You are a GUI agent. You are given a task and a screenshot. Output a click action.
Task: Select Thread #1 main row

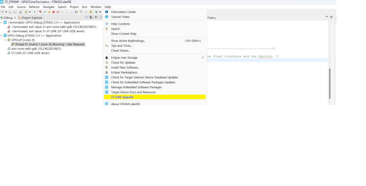coord(48,44)
